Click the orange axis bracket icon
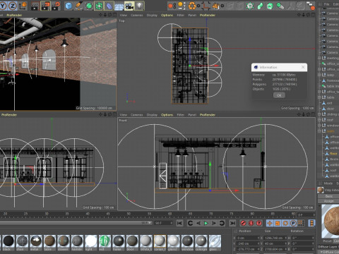Image resolution: width=339 pixels, height=254 pixels. (x=206, y=6)
